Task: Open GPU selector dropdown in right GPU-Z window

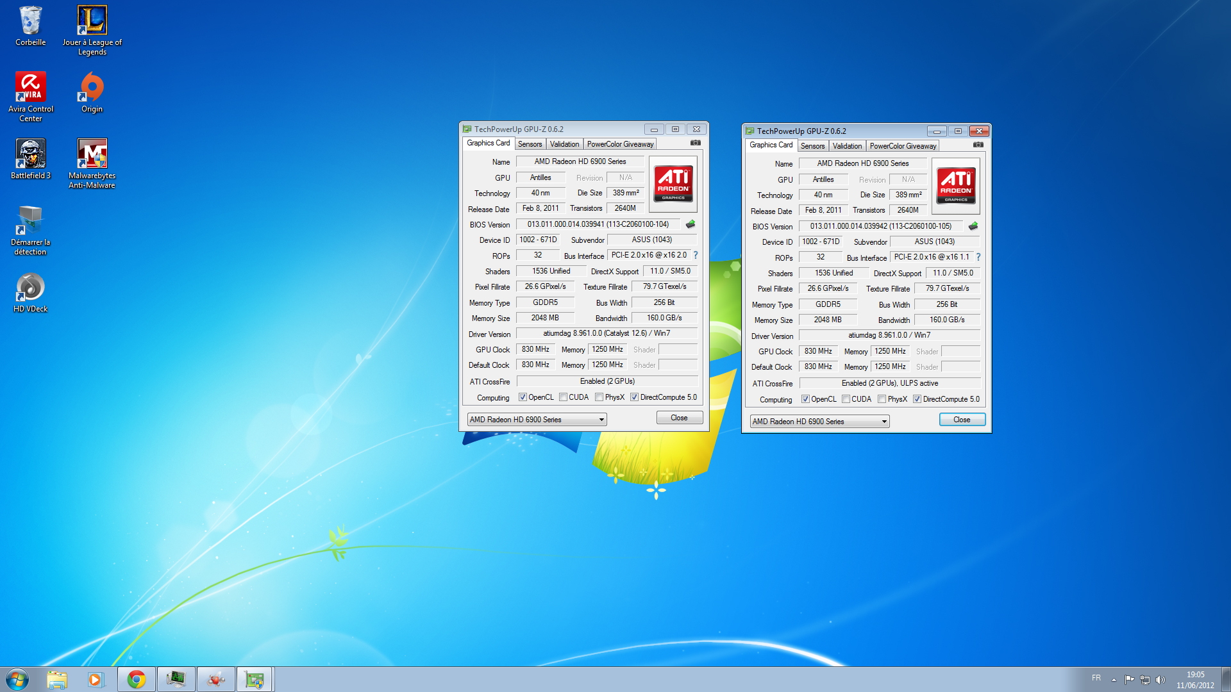Action: point(819,422)
